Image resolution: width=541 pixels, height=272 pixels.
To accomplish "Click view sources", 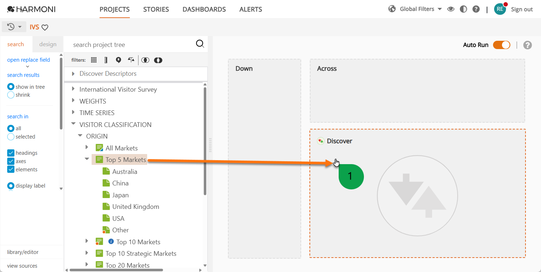I will coord(22,266).
